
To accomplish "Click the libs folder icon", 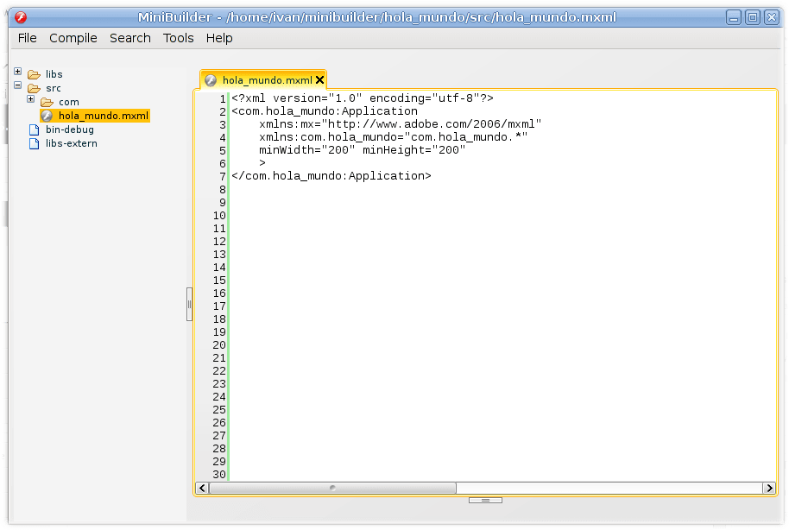I will pyautogui.click(x=34, y=74).
